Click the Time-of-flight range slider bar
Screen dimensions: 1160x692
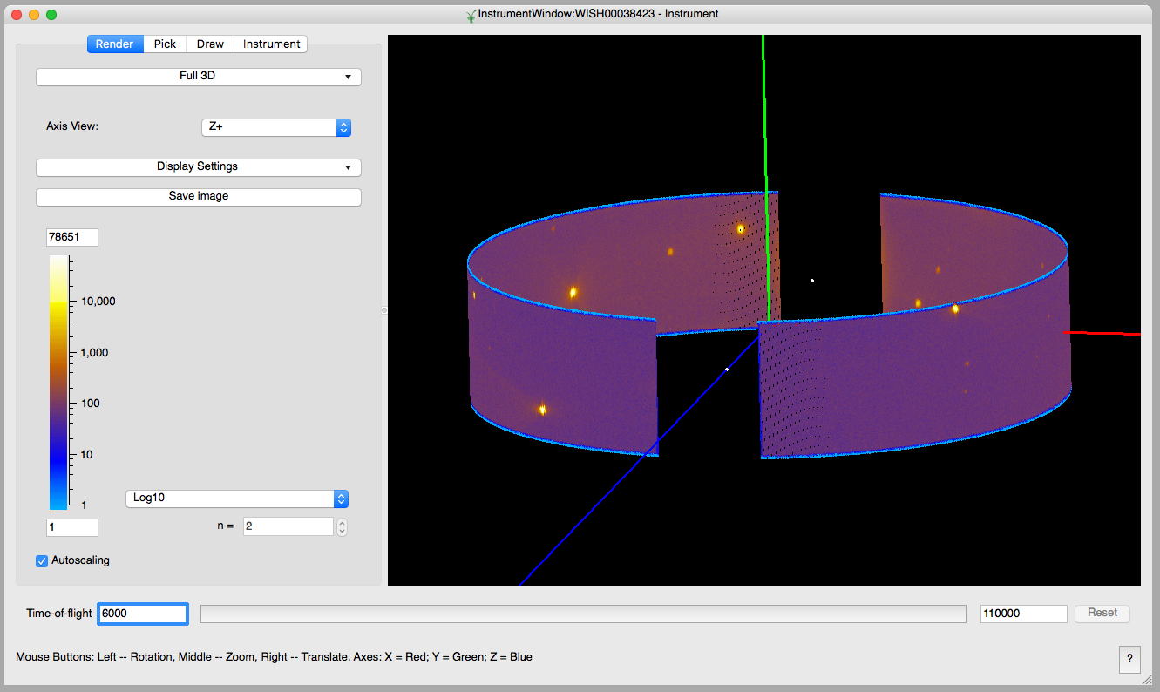(x=582, y=614)
